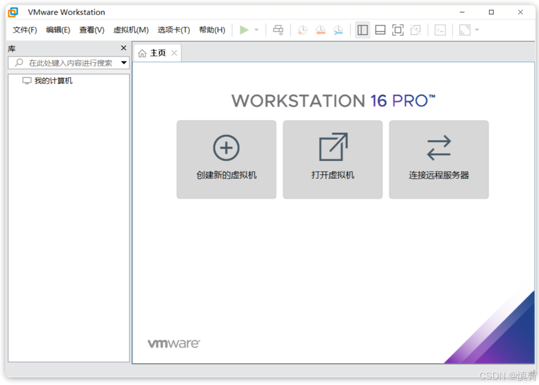The height and width of the screenshot is (385, 539).
Task: Click the full screen mode icon
Action: (x=398, y=30)
